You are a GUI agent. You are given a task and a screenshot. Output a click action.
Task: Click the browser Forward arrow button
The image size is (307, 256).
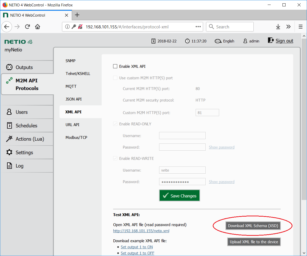(17, 27)
